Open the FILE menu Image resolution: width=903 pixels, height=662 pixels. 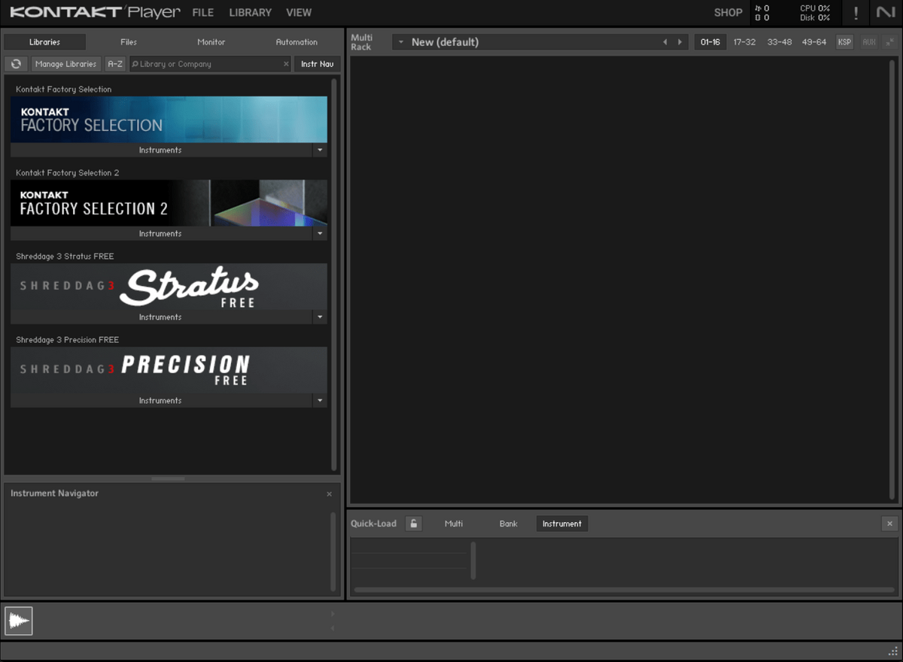[203, 13]
